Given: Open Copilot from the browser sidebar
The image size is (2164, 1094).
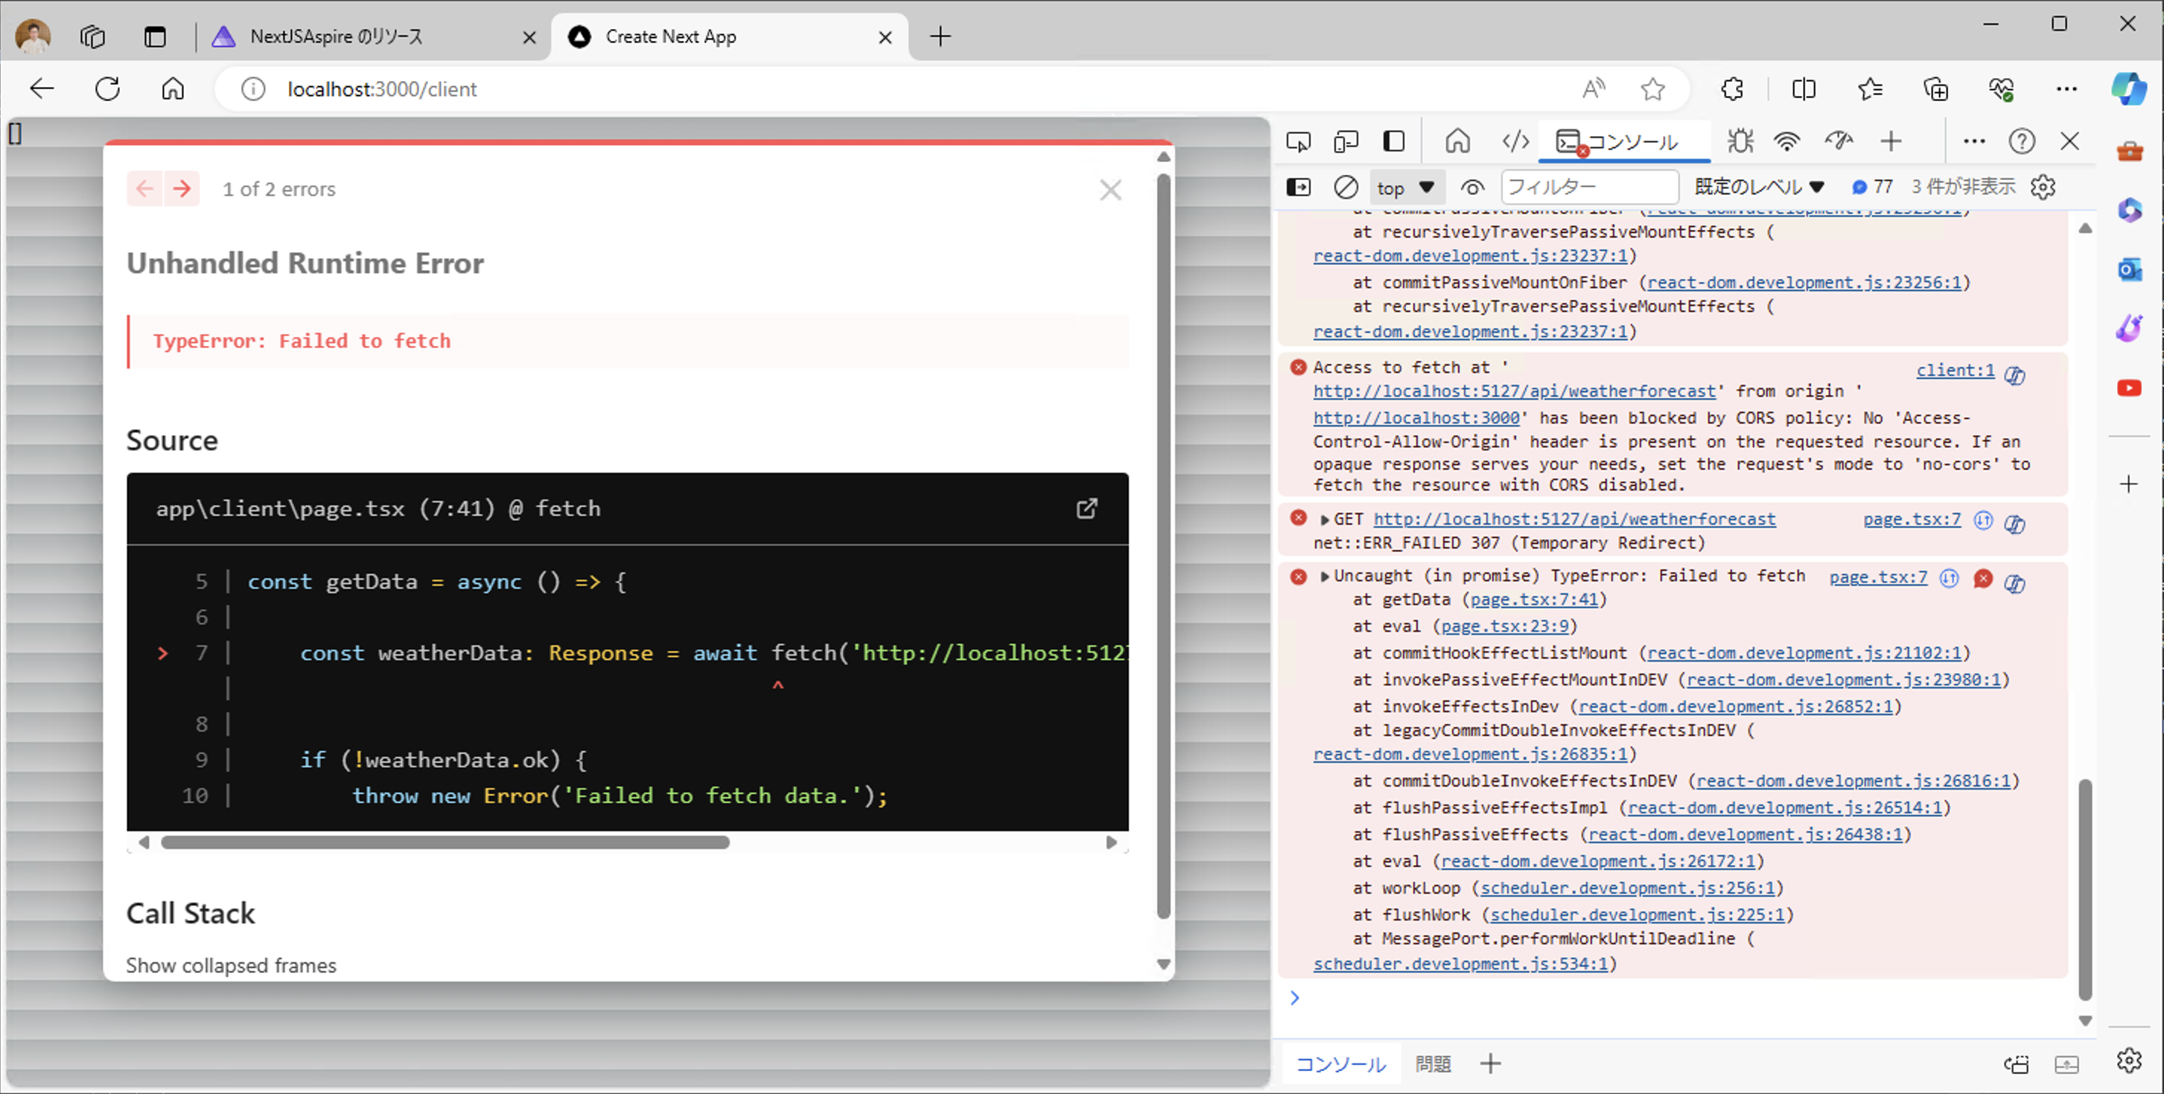Looking at the screenshot, I should click(2130, 89).
